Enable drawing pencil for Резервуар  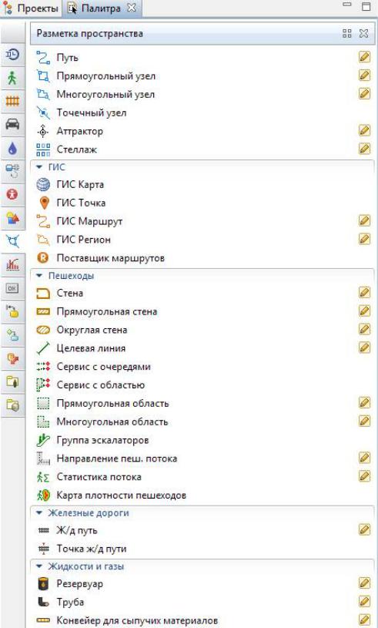coord(364,583)
